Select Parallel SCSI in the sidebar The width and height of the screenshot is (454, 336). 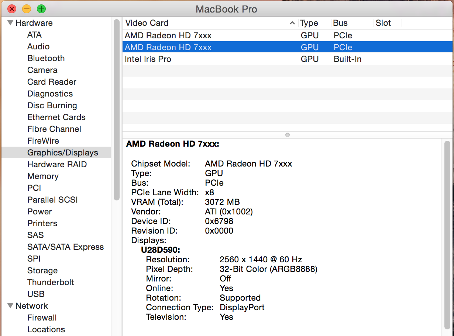pos(52,200)
